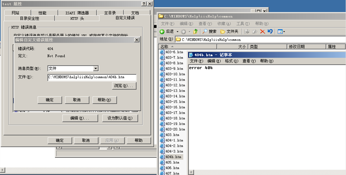The height and width of the screenshot is (175, 346).
Task: Click the Up folder icon in Explorer
Action: [196, 32]
